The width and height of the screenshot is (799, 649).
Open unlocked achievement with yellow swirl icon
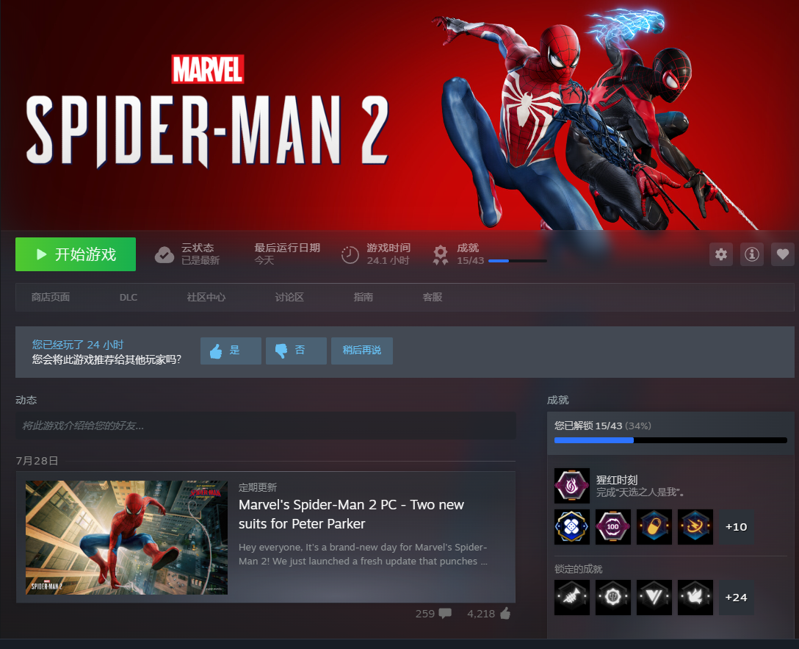point(695,527)
